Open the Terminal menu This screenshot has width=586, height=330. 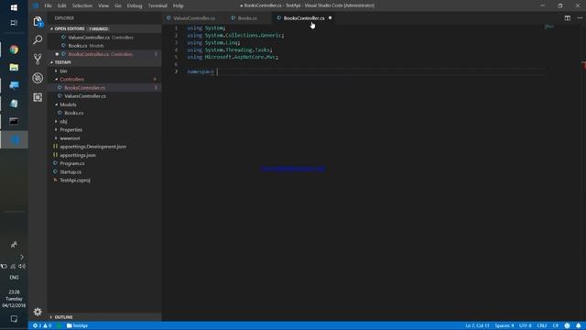pos(157,5)
